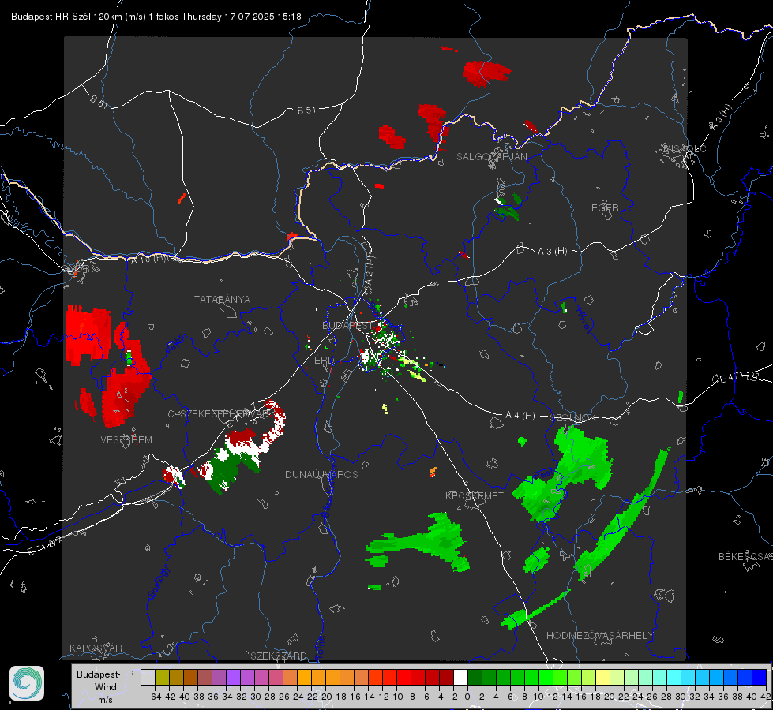Click the 15:18 timestamp in the title

(290, 17)
